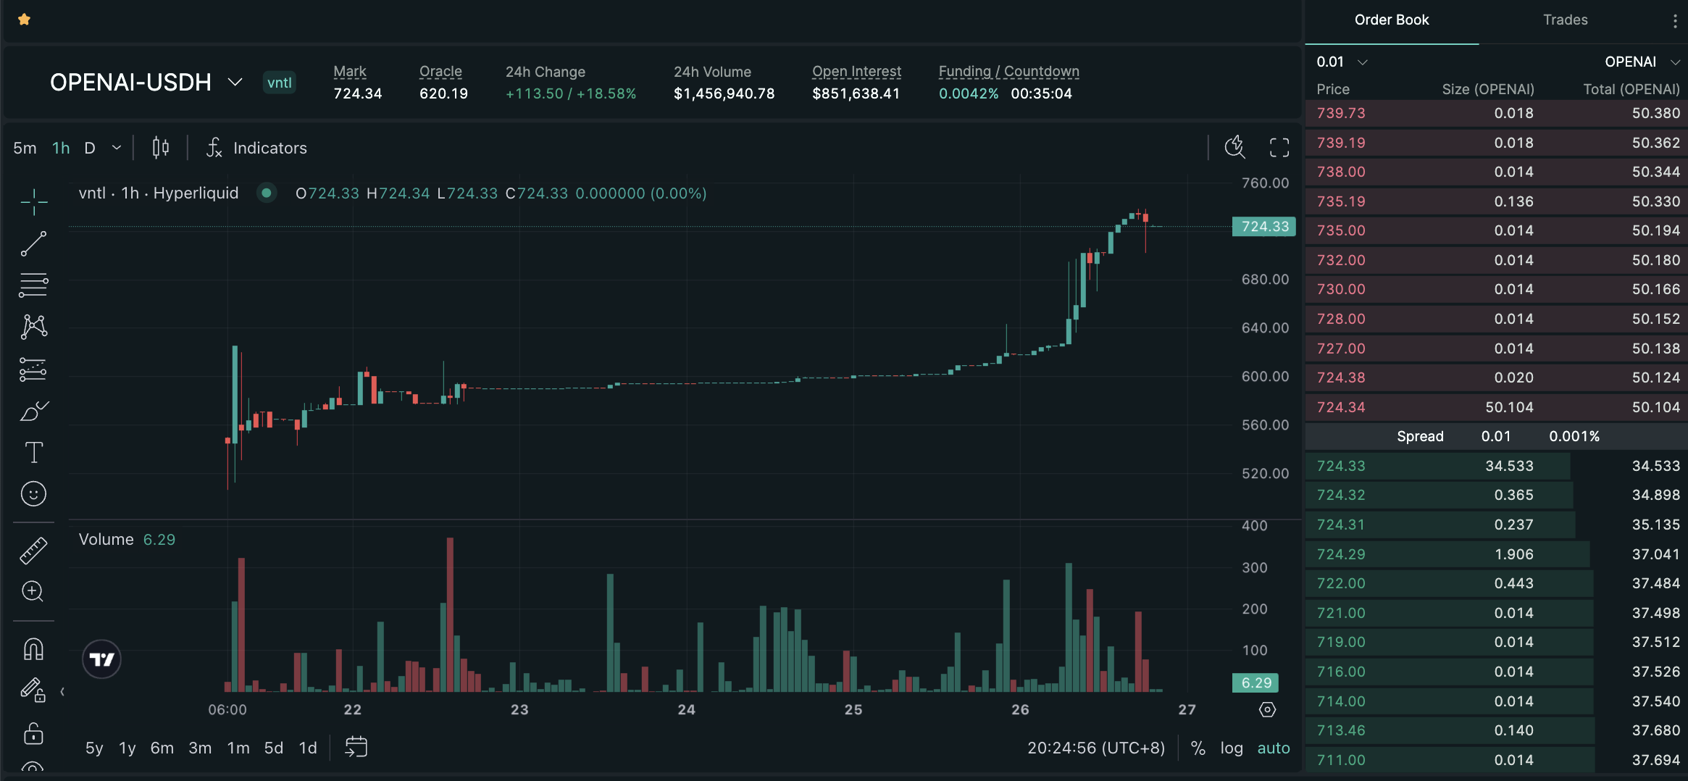Set chart range to 1m
Image resolution: width=1688 pixels, height=781 pixels.
pyautogui.click(x=238, y=748)
